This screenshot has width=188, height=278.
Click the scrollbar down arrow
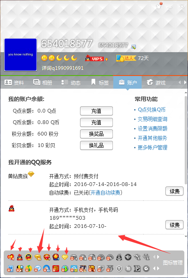(x=186, y=237)
